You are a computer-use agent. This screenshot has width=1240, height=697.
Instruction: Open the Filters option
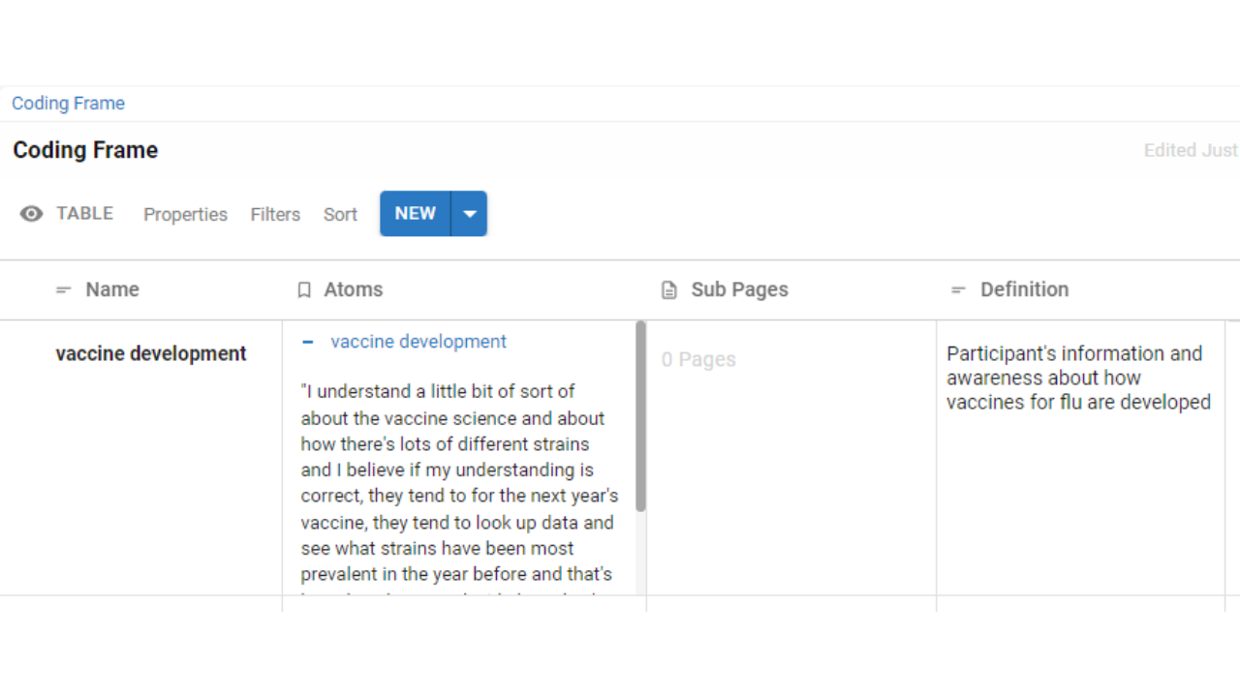[275, 215]
